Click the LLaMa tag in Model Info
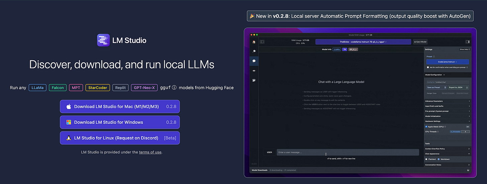The width and height of the screenshot is (487, 184). [x=337, y=49]
